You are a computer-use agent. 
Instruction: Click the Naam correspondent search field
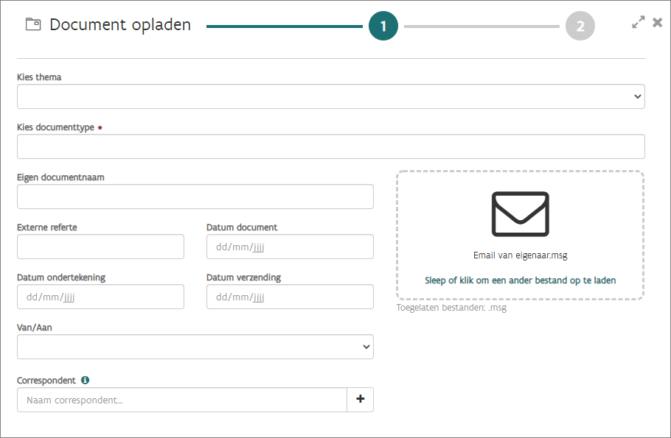181,400
